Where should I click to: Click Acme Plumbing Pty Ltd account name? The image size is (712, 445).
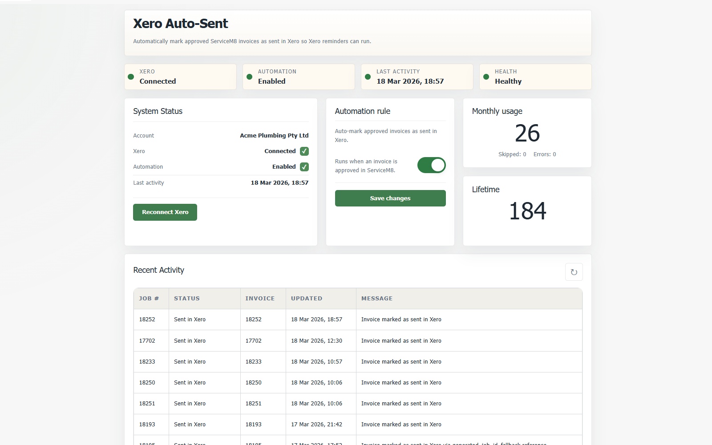coord(274,136)
